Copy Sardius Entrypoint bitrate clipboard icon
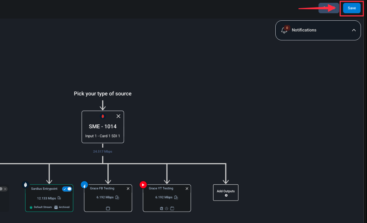Viewport: 367px width, 223px height. [59, 198]
